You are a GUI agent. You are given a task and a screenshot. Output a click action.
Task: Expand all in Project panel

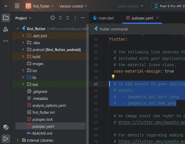pyautogui.click(x=60, y=18)
